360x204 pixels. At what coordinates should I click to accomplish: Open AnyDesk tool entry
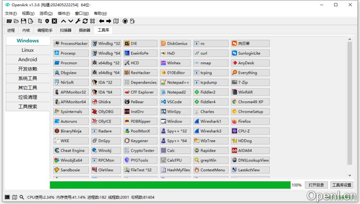click(x=250, y=63)
